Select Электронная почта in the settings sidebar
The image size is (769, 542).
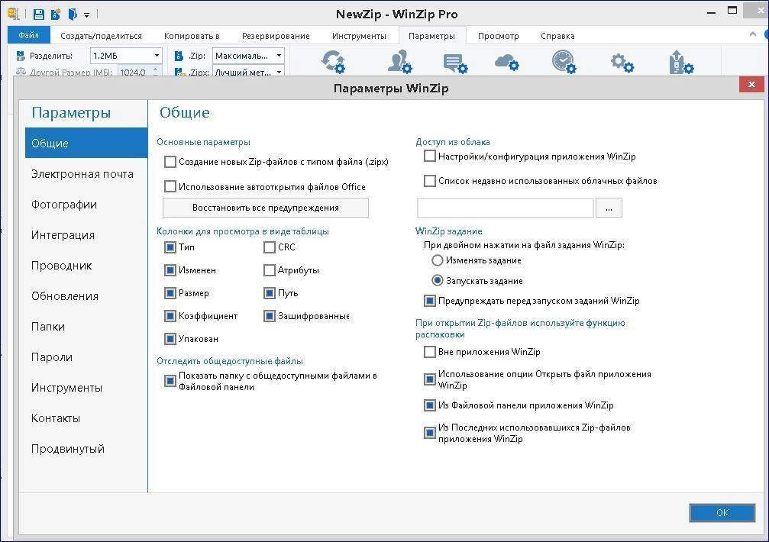pyautogui.click(x=86, y=174)
